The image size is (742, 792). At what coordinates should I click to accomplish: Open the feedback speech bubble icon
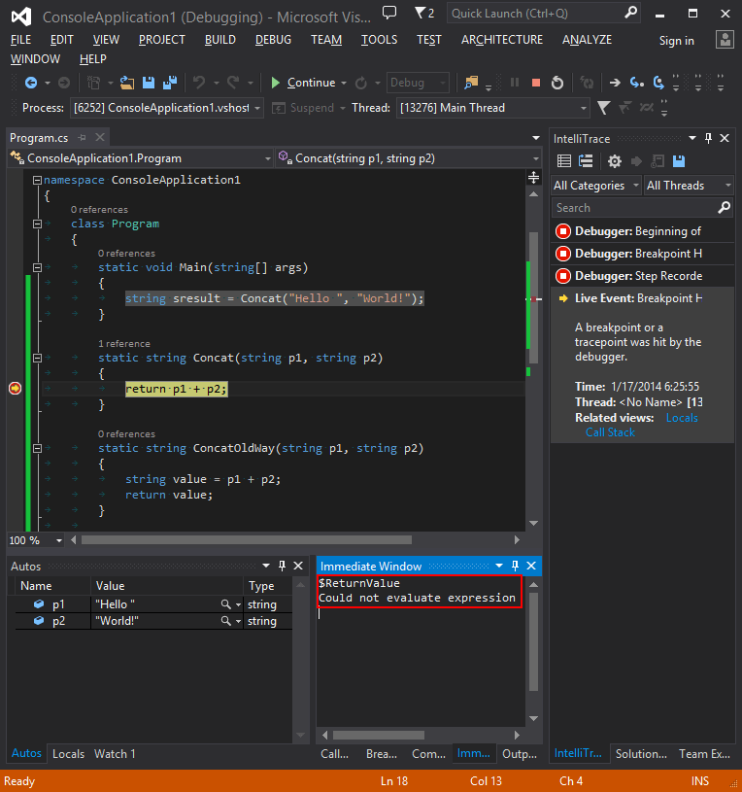click(x=389, y=13)
